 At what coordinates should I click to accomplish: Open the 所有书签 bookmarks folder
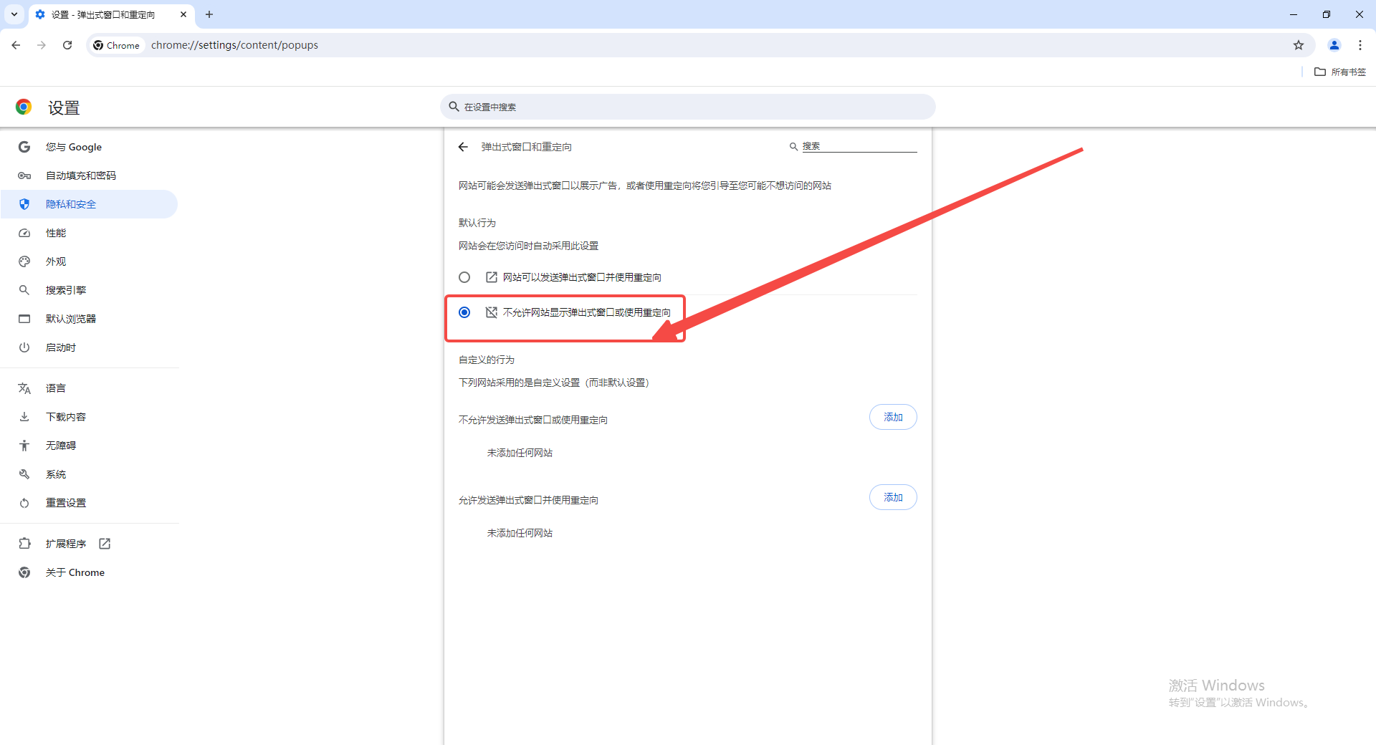click(x=1340, y=72)
